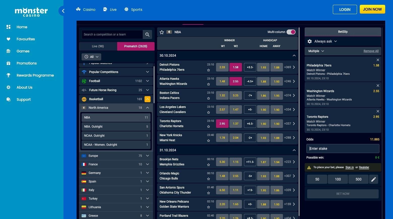Switch to the Live (98) tab

98,46
